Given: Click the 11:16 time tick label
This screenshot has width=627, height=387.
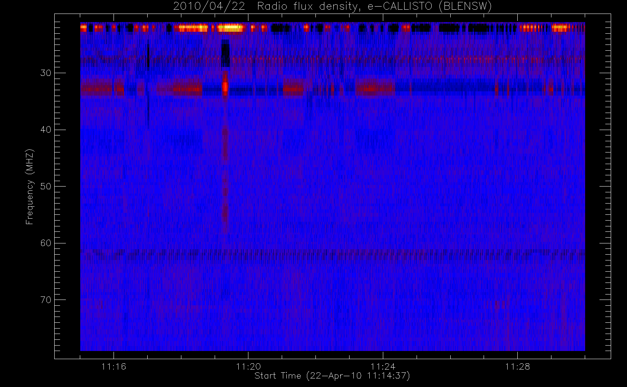Looking at the screenshot, I should tap(114, 366).
